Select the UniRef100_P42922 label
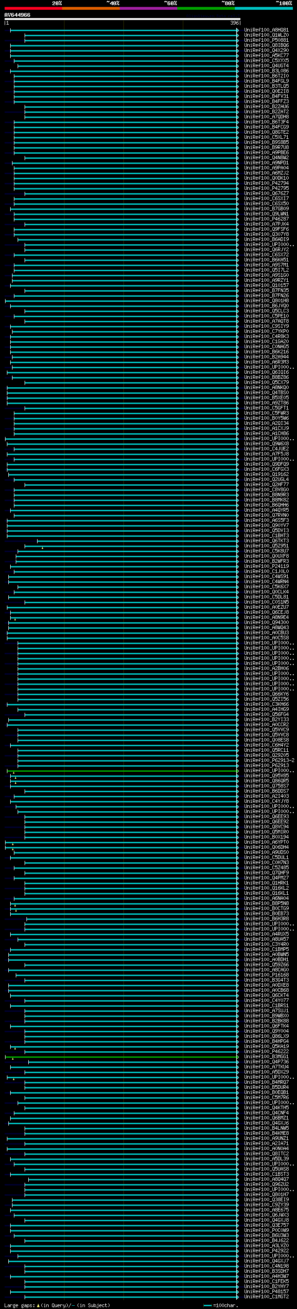This screenshot has width=297, height=1309. pyautogui.click(x=266, y=1250)
